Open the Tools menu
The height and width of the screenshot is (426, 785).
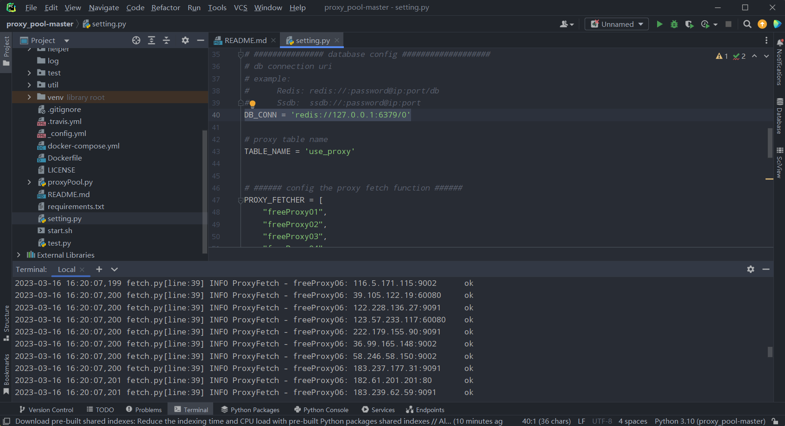click(217, 7)
